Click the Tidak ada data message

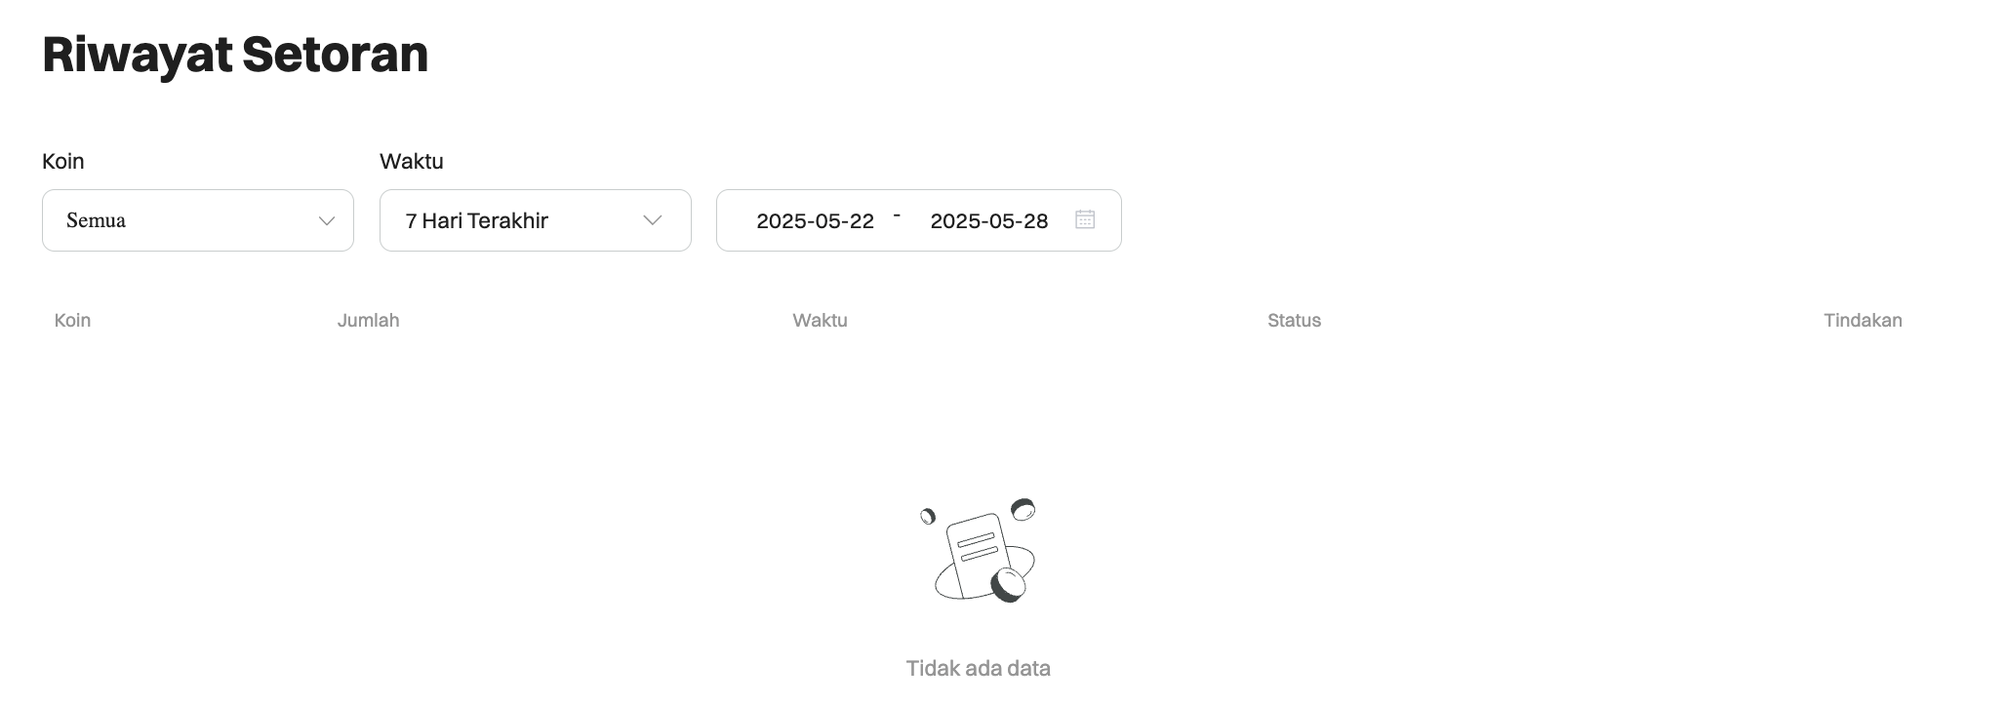tap(978, 669)
